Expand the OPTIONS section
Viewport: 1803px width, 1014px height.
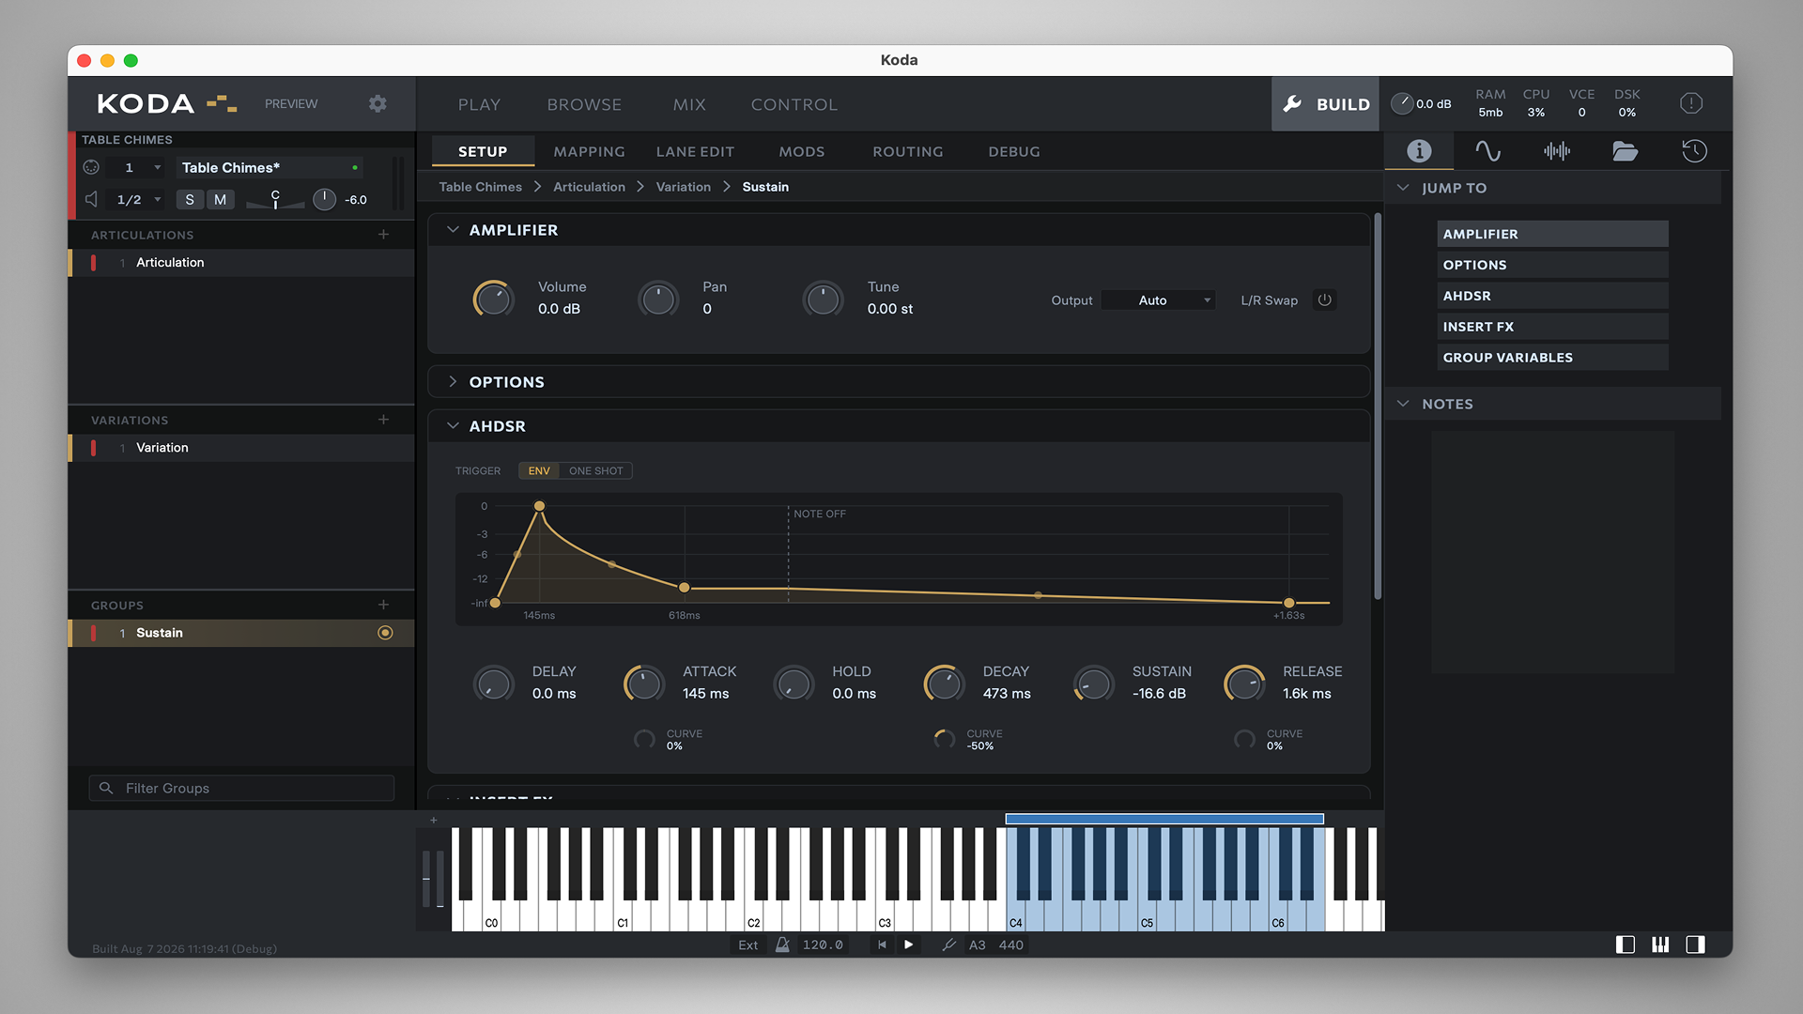(x=453, y=382)
